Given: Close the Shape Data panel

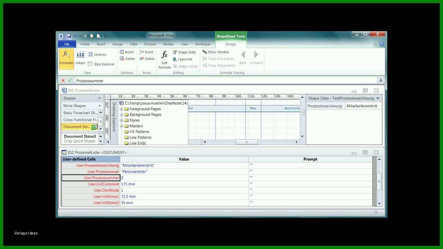Looking at the screenshot, I should pyautogui.click(x=378, y=98).
